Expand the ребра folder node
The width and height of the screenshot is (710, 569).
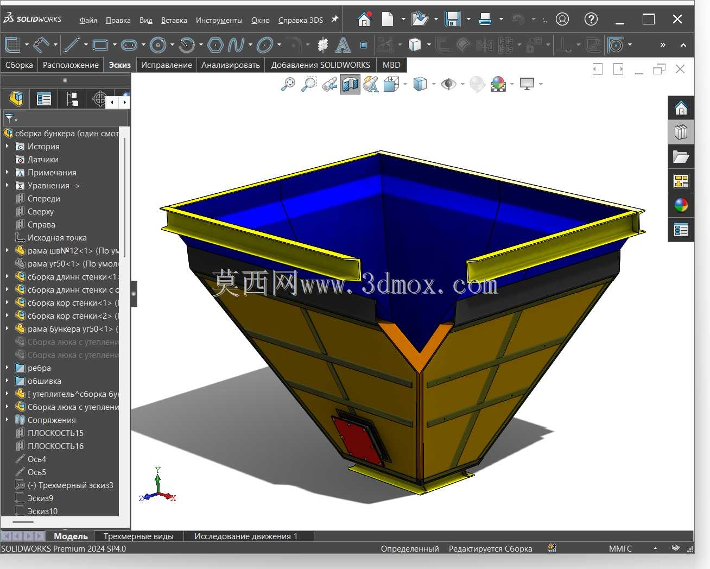click(x=7, y=368)
